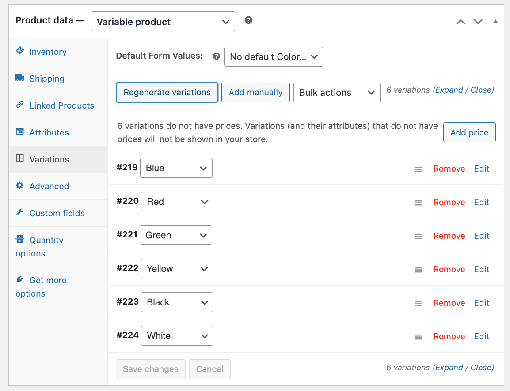This screenshot has height=391, width=510.
Task: Remove variation #219 Blue
Action: pos(449,169)
